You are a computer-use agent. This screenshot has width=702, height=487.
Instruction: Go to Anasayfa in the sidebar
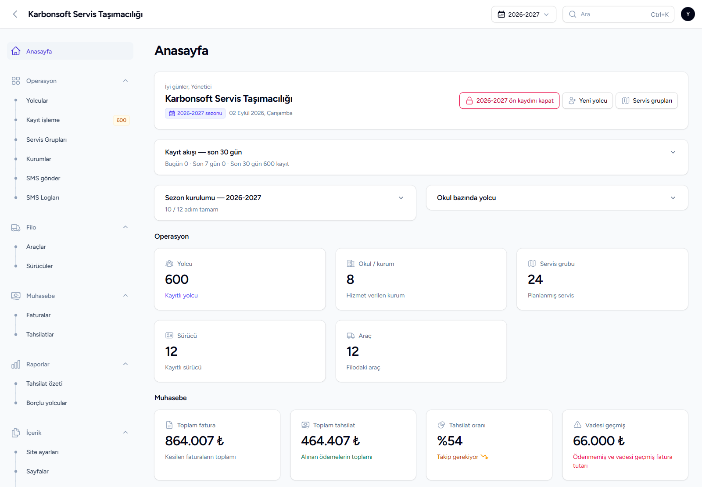coord(70,51)
